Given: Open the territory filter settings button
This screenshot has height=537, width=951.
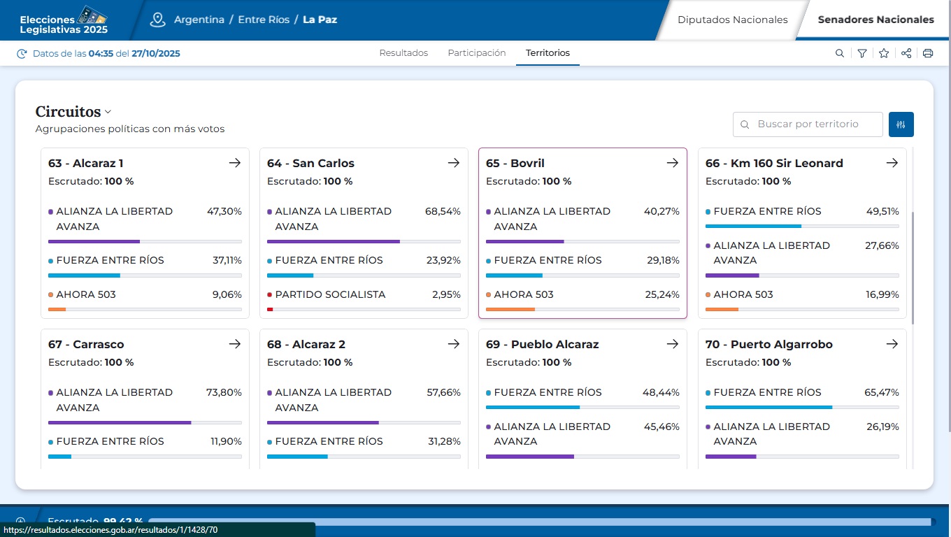Looking at the screenshot, I should [901, 124].
